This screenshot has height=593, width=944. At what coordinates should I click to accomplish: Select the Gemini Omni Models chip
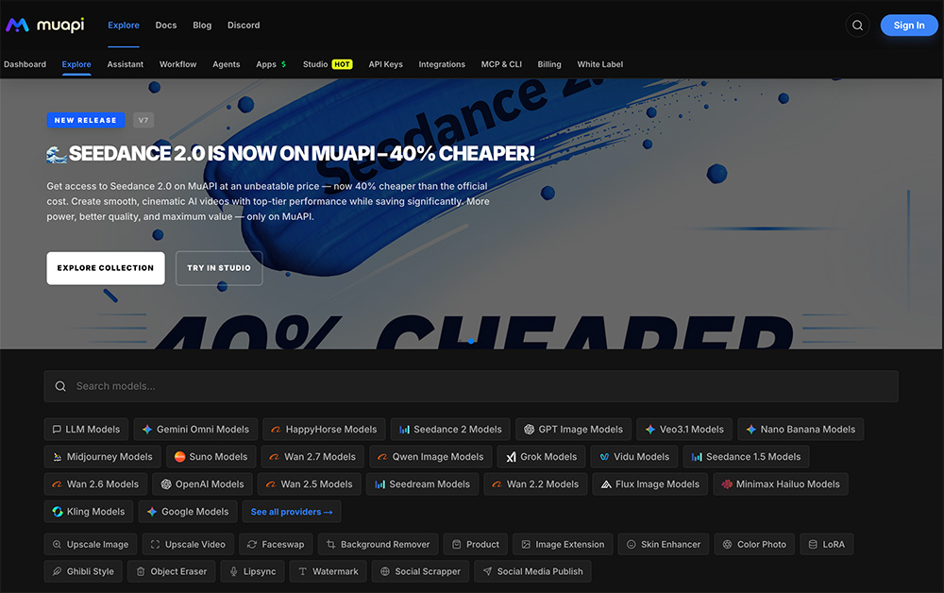(195, 430)
